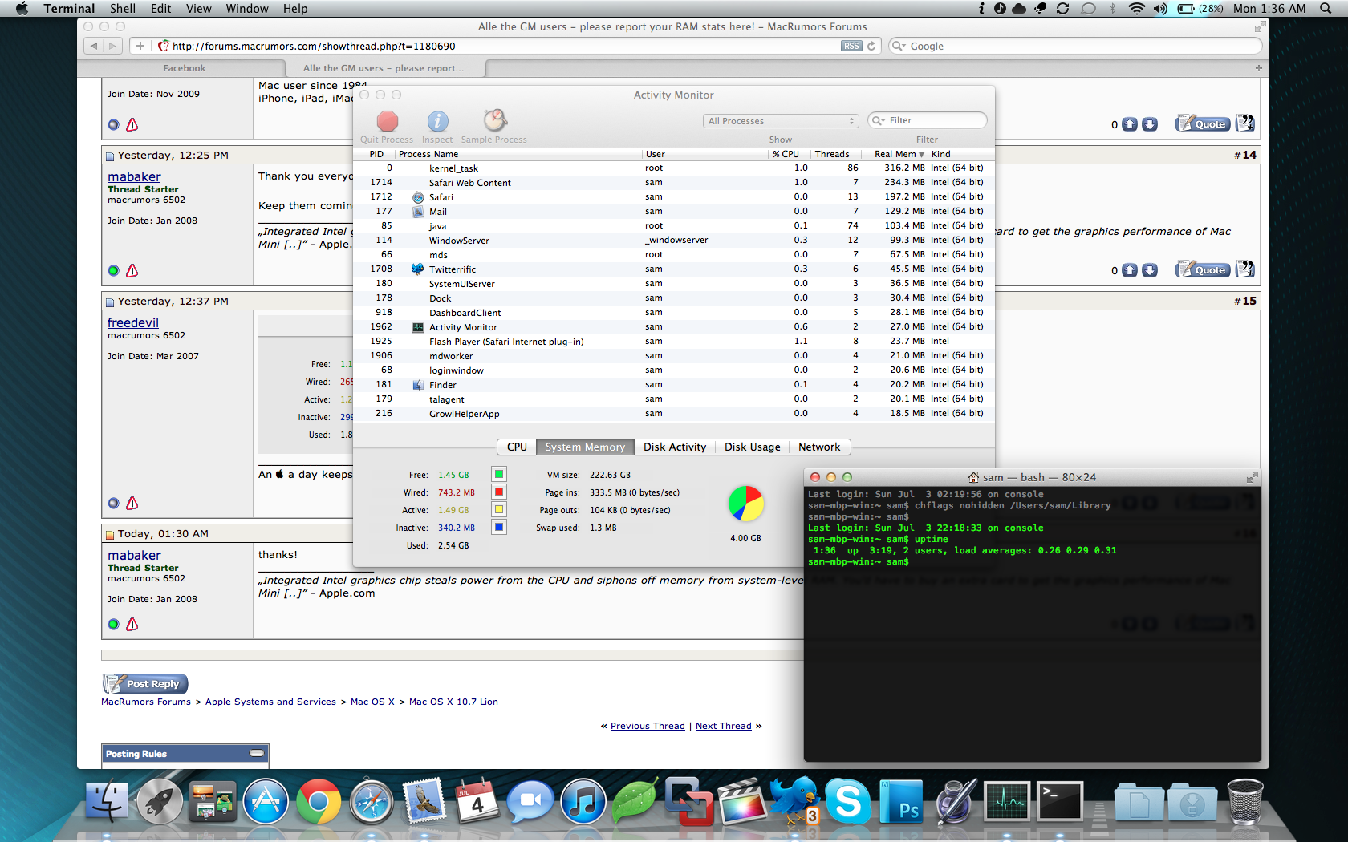Click freedevil's offline status icon

pos(114,504)
